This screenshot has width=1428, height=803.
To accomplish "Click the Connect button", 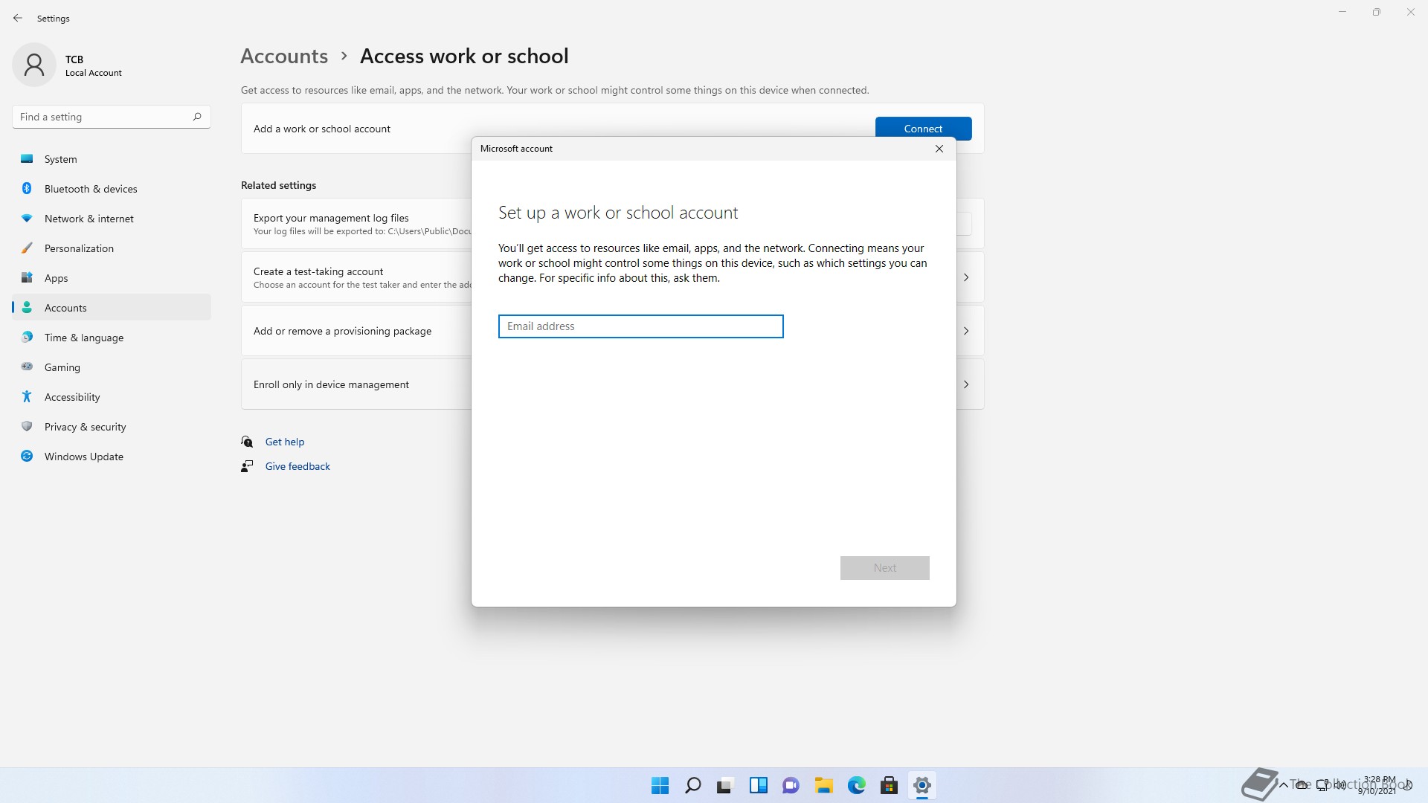I will [923, 129].
